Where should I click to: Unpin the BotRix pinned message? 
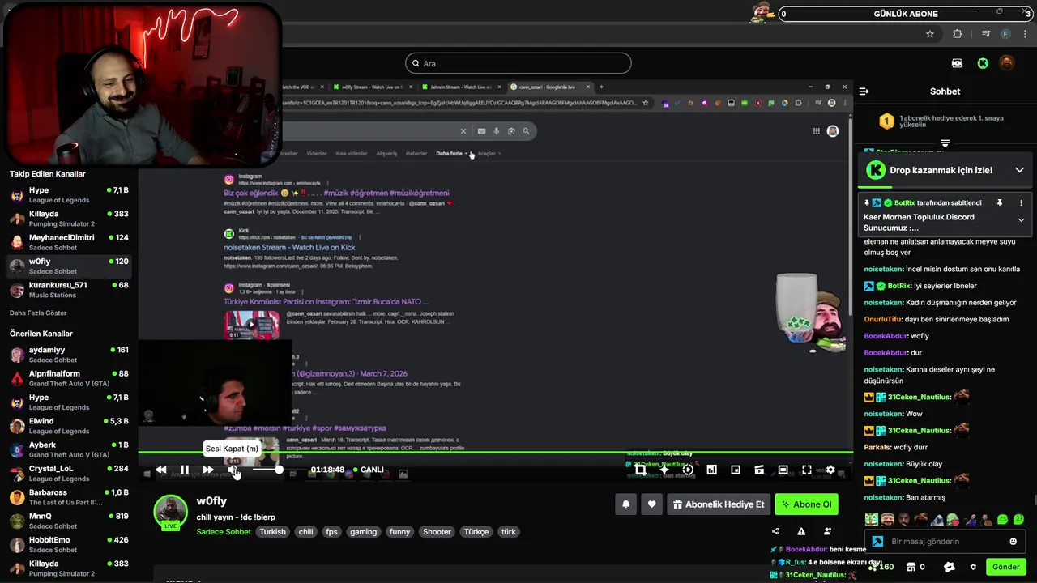tap(1000, 202)
